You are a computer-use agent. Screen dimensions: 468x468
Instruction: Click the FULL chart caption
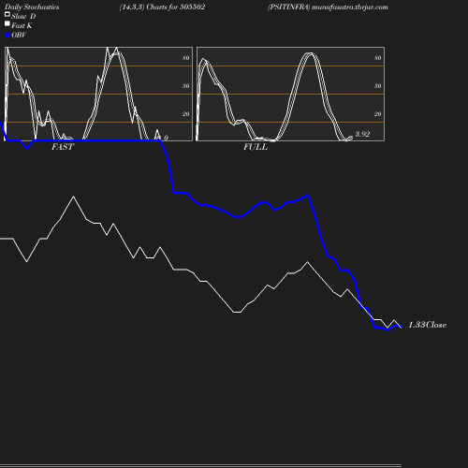256,147
